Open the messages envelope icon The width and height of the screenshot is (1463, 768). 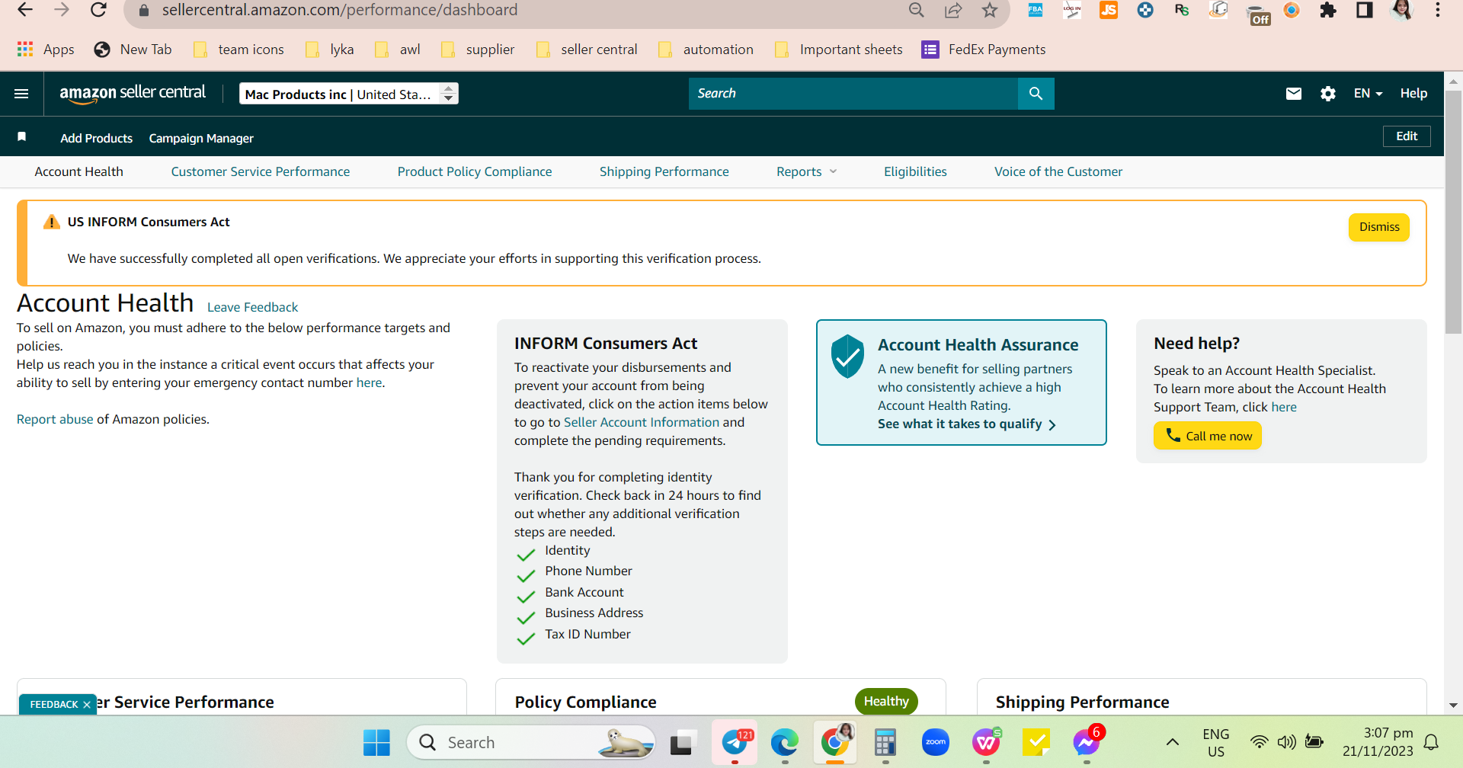(1294, 94)
